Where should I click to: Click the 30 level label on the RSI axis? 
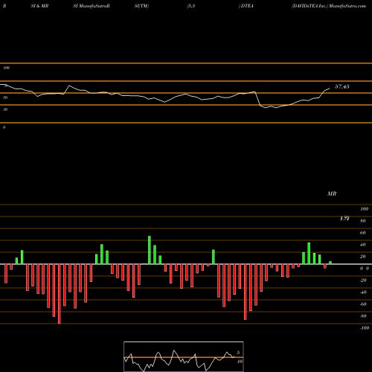5,109
